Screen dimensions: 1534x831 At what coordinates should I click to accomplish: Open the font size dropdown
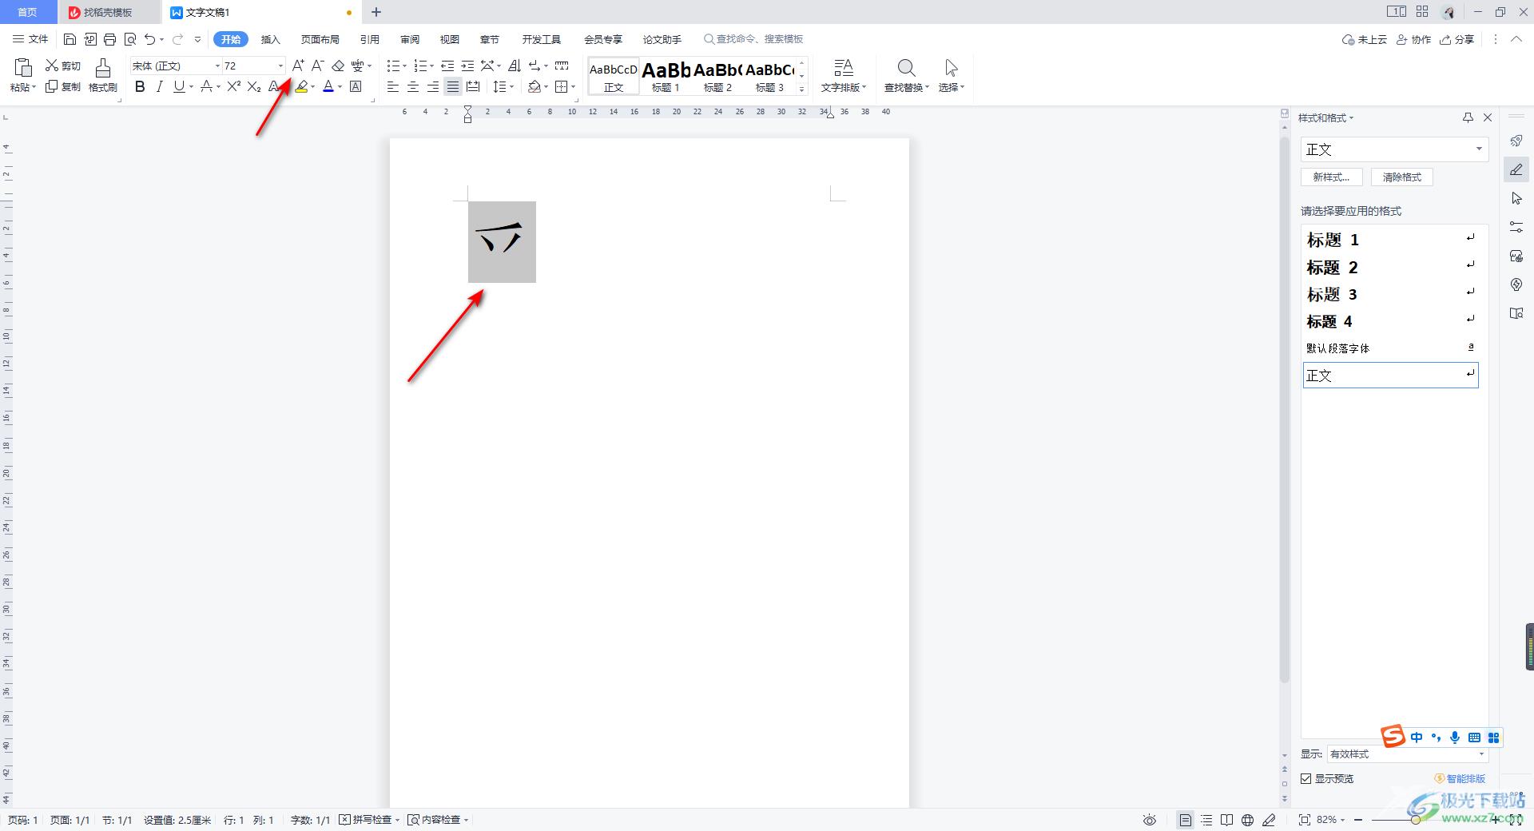(x=280, y=66)
